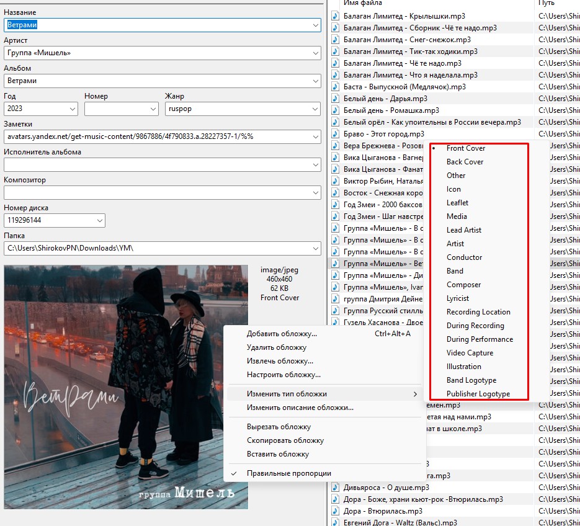The image size is (580, 526).
Task: Expand the Год dropdown with 2023
Action: [x=72, y=109]
